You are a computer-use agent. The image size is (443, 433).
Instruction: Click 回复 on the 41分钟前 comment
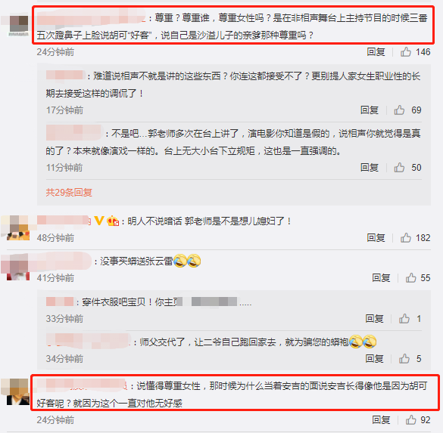pyautogui.click(x=381, y=278)
